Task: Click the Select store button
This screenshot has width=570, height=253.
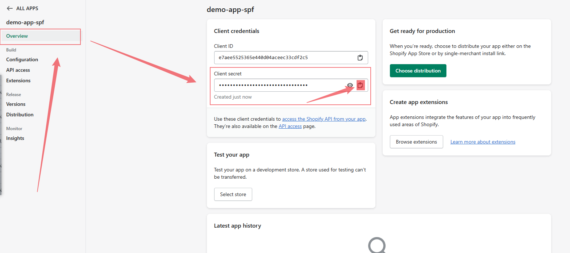Action: click(x=233, y=194)
